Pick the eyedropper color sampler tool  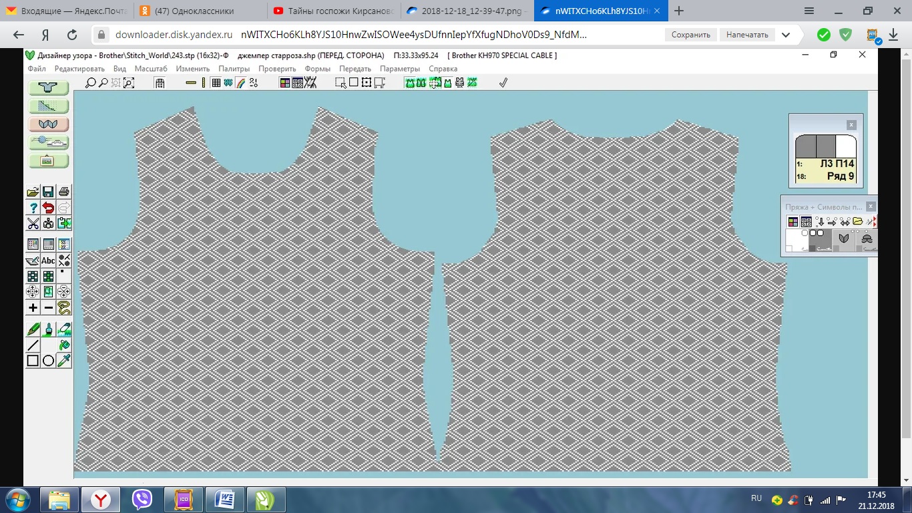tap(64, 361)
